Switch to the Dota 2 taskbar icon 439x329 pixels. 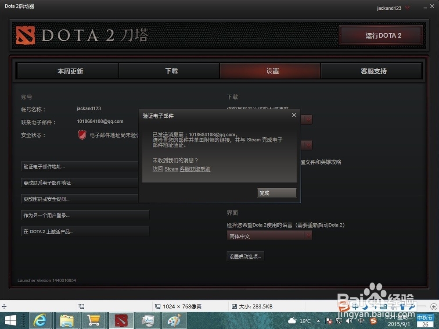(121, 321)
